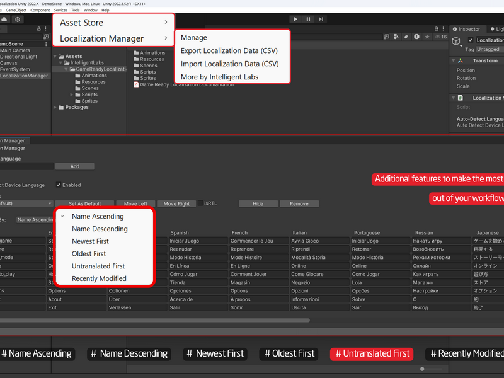504x378 pixels.
Task: Toggle hidden packages visibility eye showing 16
Action: (440, 37)
